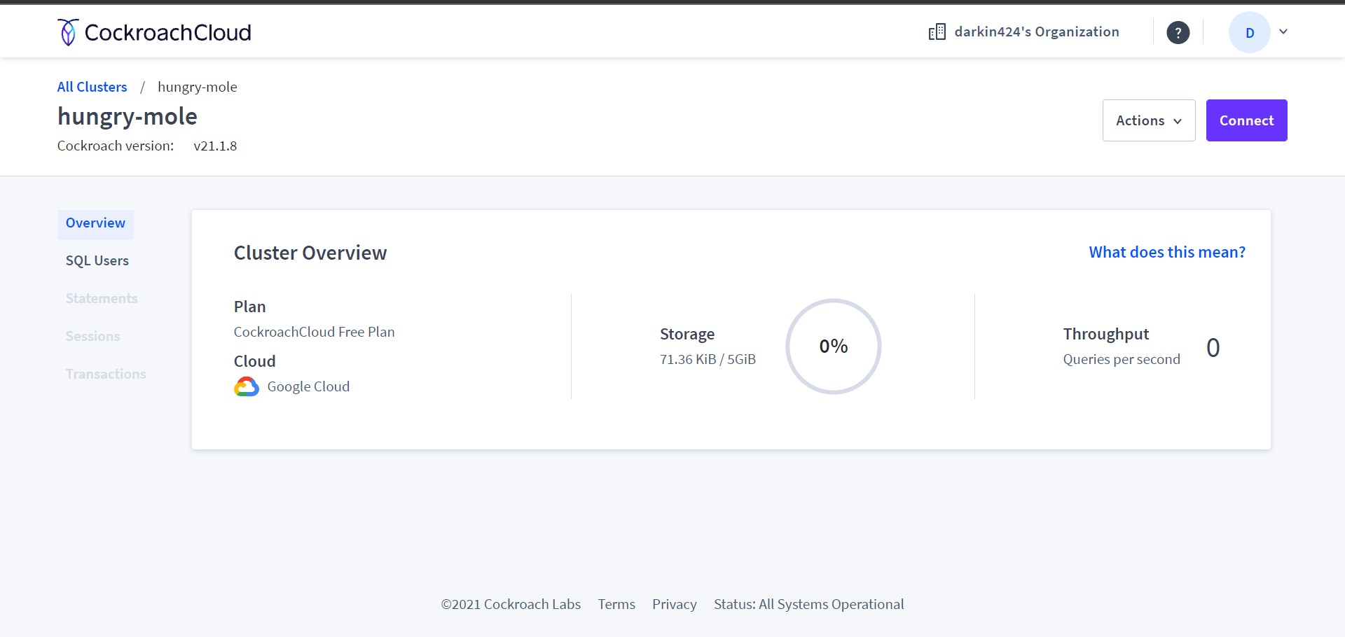Open the 'What does this mean?' link
Screen dimensions: 1345x637
pyautogui.click(x=1167, y=252)
